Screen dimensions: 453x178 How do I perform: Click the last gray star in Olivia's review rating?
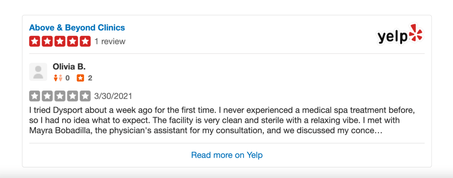coord(85,96)
